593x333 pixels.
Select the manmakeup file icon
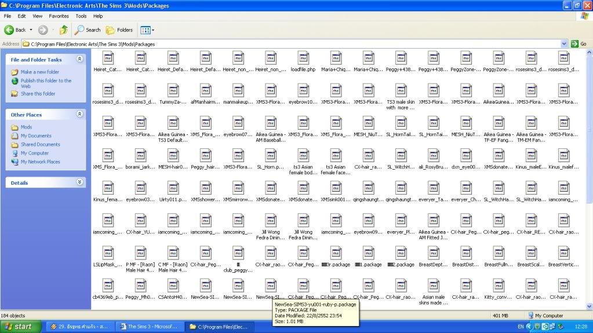tap(238, 91)
